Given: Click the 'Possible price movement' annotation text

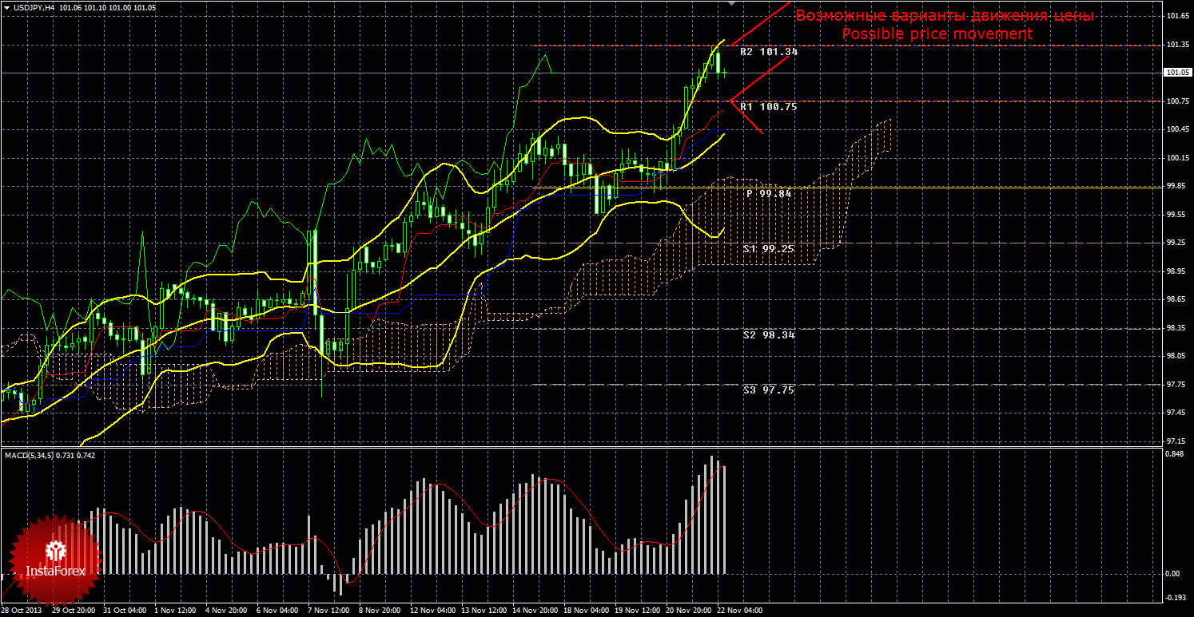Looking at the screenshot, I should pyautogui.click(x=937, y=34).
